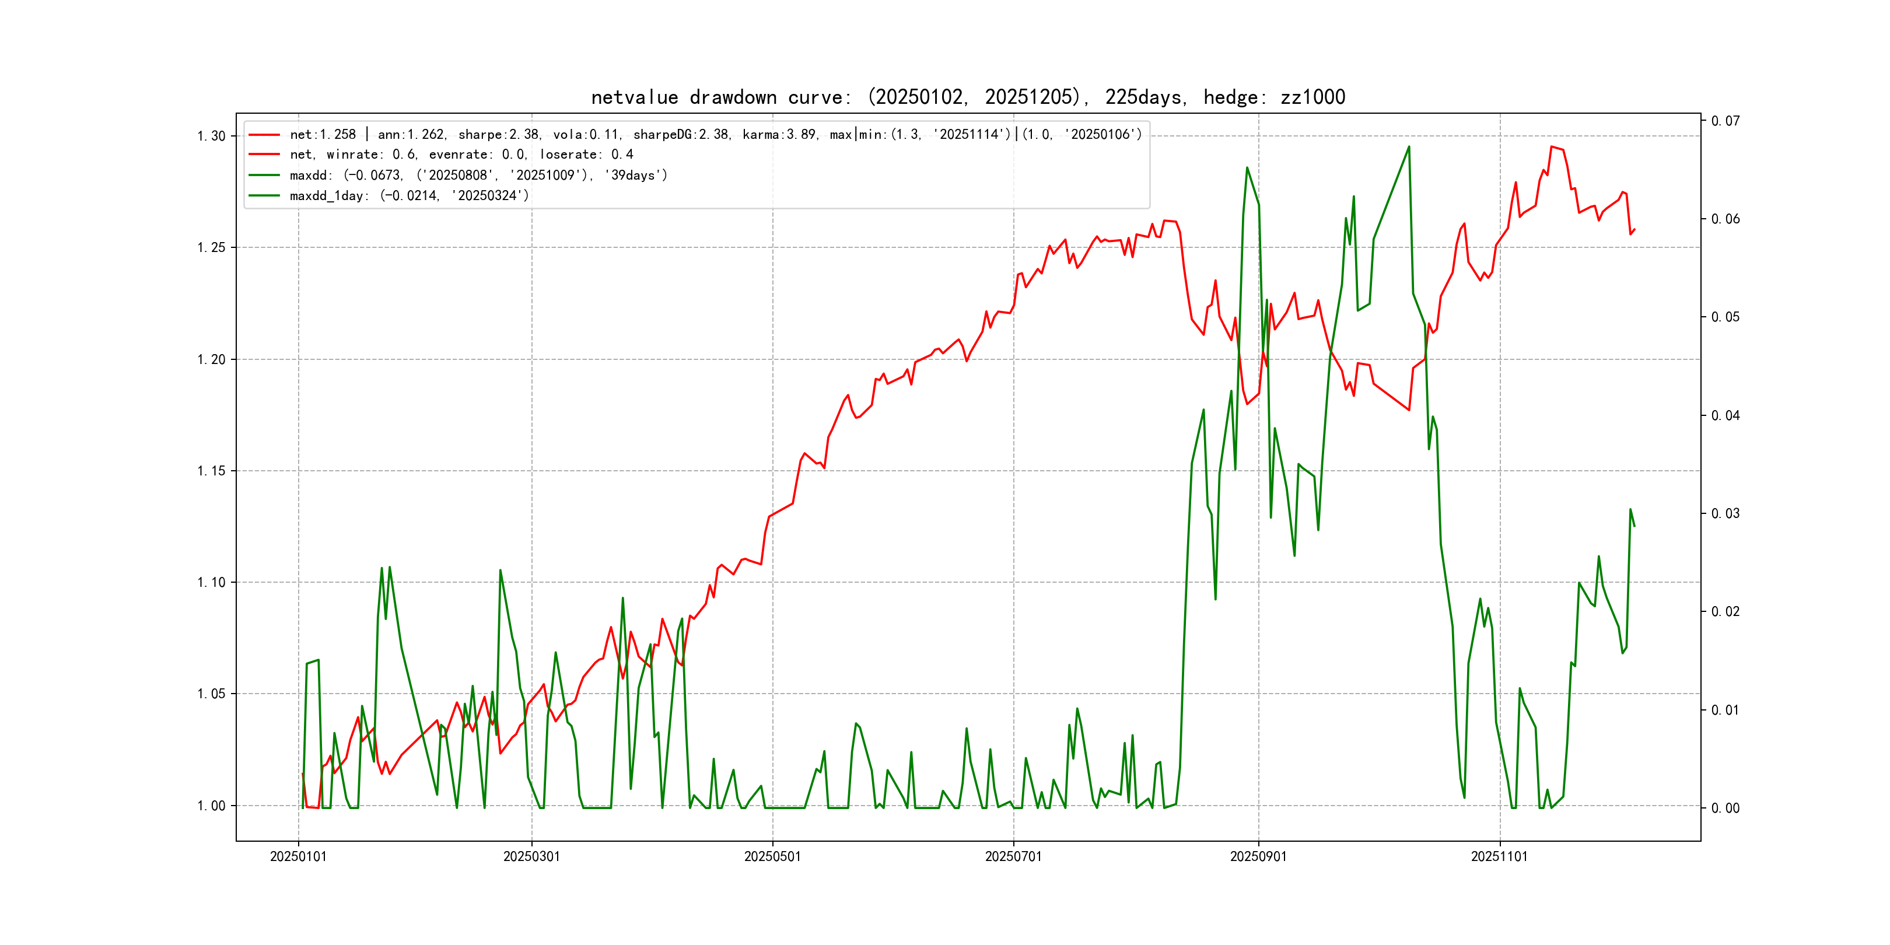
Task: Click the green swatch beside maxdd legend entry
Action: pyautogui.click(x=264, y=176)
